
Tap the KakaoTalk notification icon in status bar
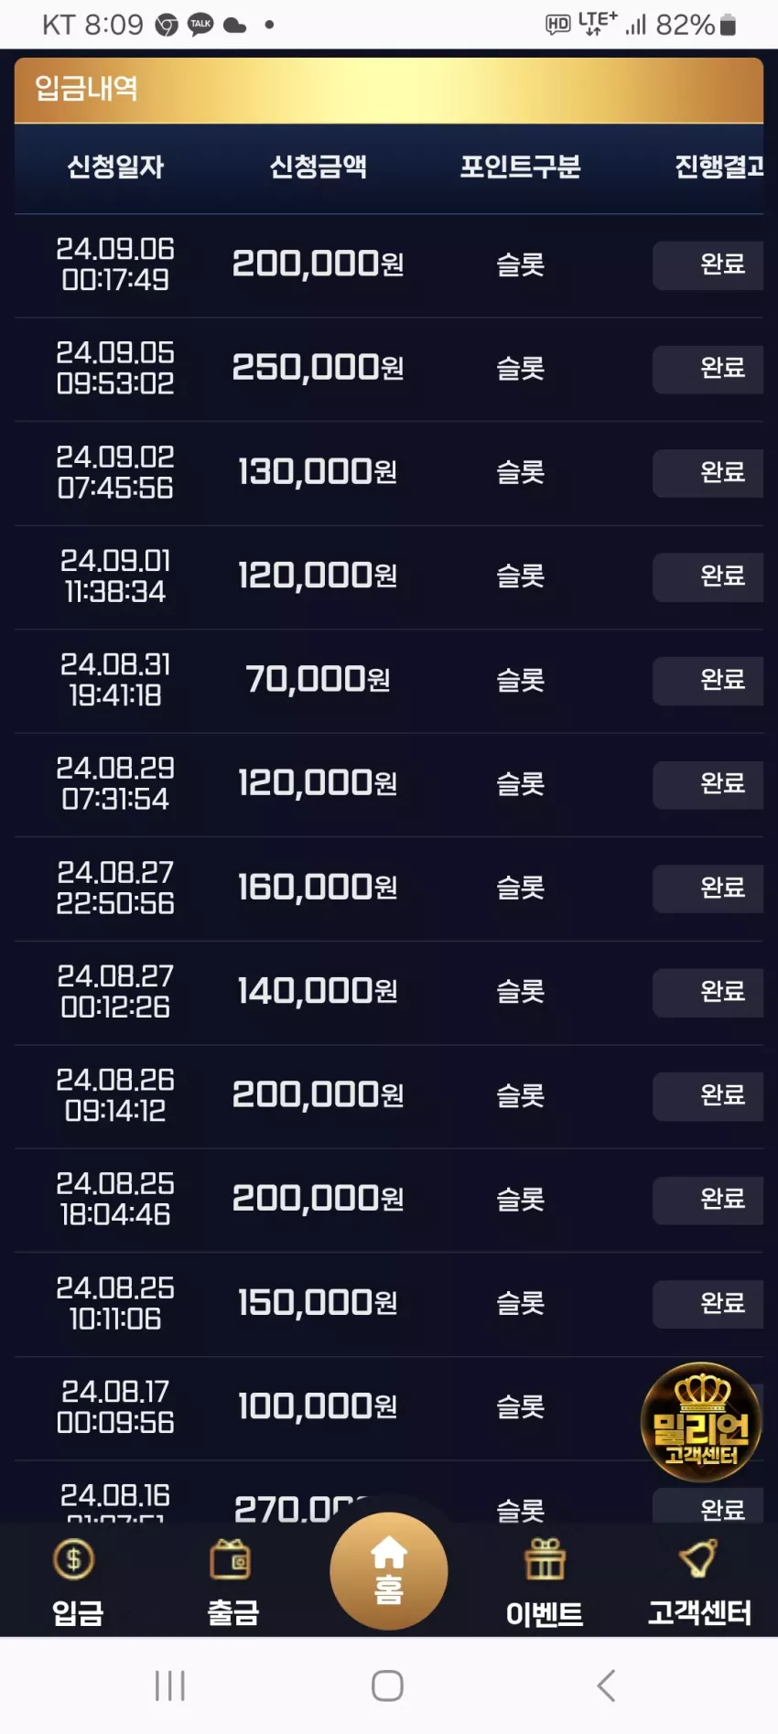click(x=200, y=25)
